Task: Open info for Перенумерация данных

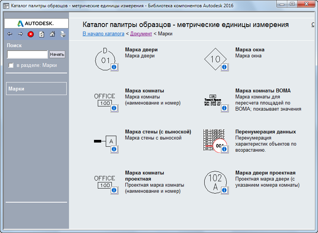Action: pyautogui.click(x=224, y=149)
